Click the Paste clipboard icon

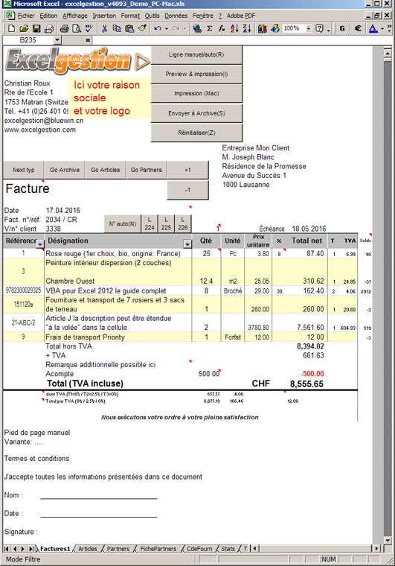(129, 28)
